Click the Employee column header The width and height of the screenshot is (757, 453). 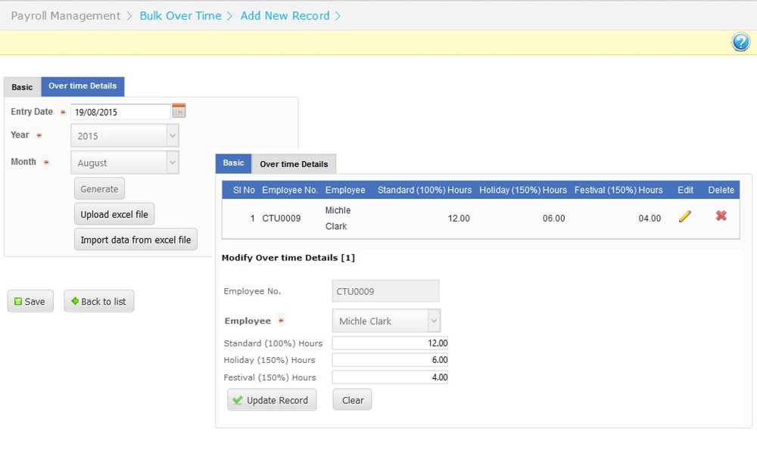(x=345, y=190)
